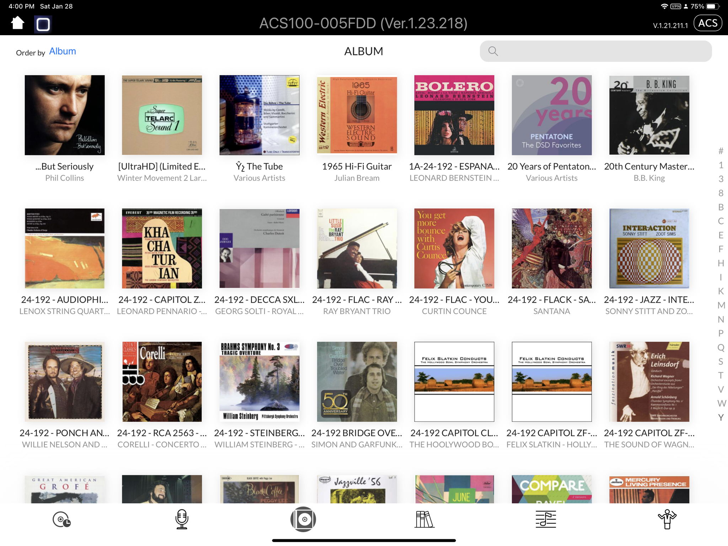Jump to index letter P

(721, 333)
